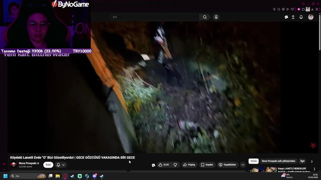The image size is (321, 180).
Task: Click the YouTube search magnifier button
Action: pyautogui.click(x=205, y=17)
